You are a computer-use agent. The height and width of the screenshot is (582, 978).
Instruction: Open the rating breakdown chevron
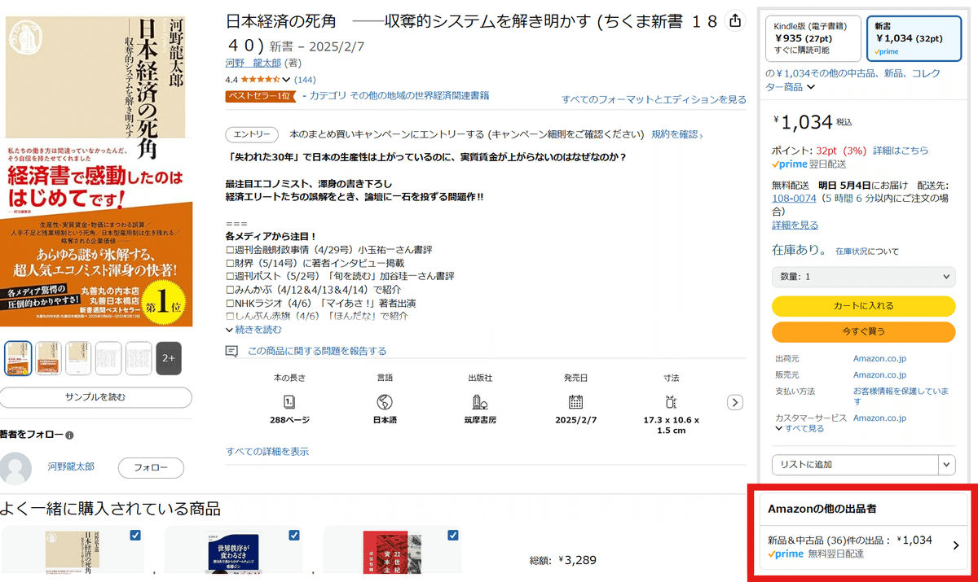[x=286, y=80]
